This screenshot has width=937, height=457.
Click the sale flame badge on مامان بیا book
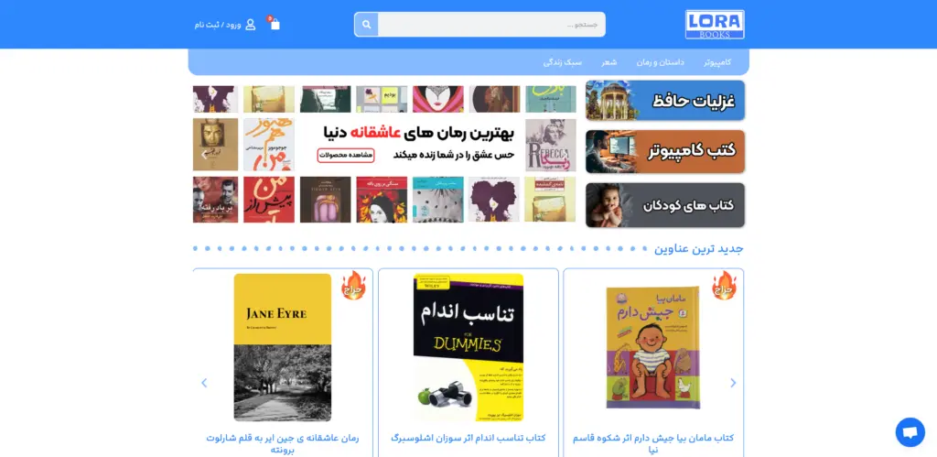(724, 286)
